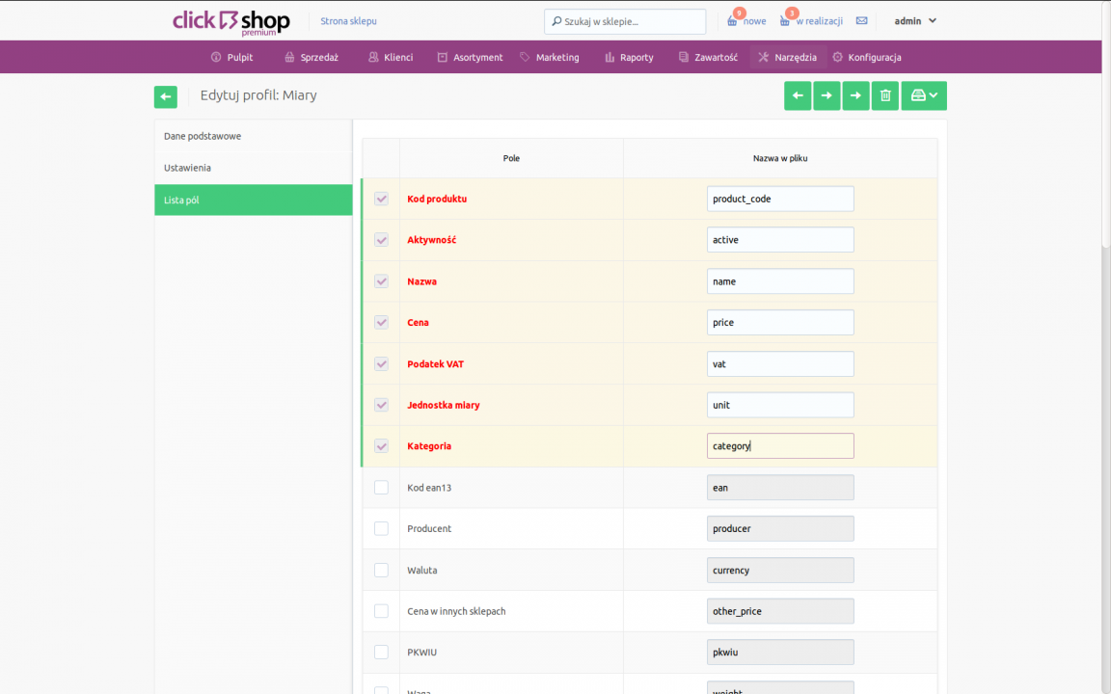Click the name file name field
This screenshot has width=1111, height=694.
[780, 281]
